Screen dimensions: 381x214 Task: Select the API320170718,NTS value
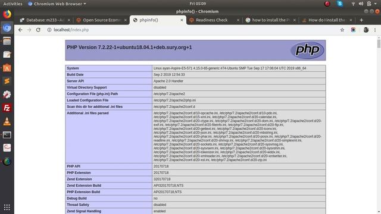[168, 185]
